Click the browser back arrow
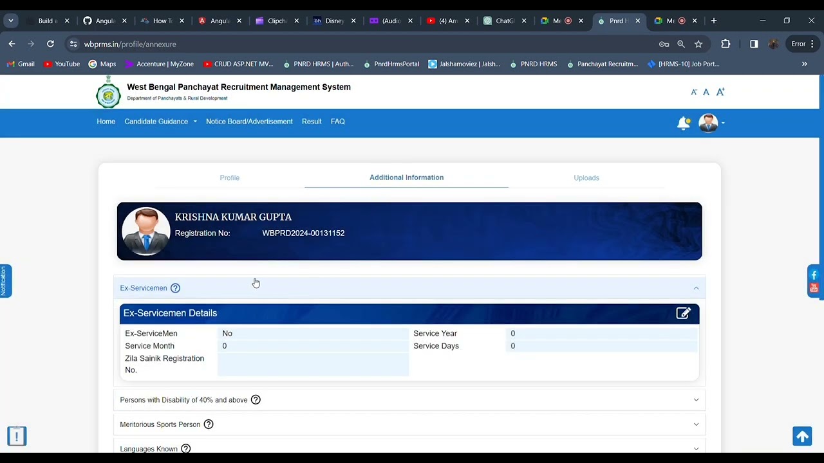 click(12, 44)
